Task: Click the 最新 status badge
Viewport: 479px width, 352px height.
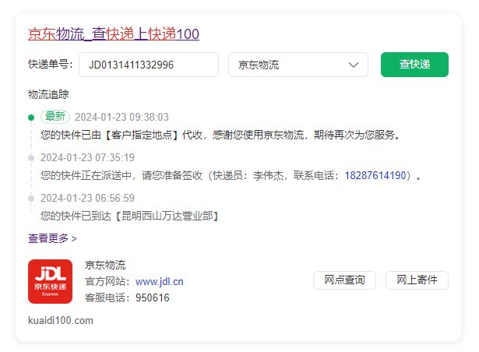Action: 55,117
